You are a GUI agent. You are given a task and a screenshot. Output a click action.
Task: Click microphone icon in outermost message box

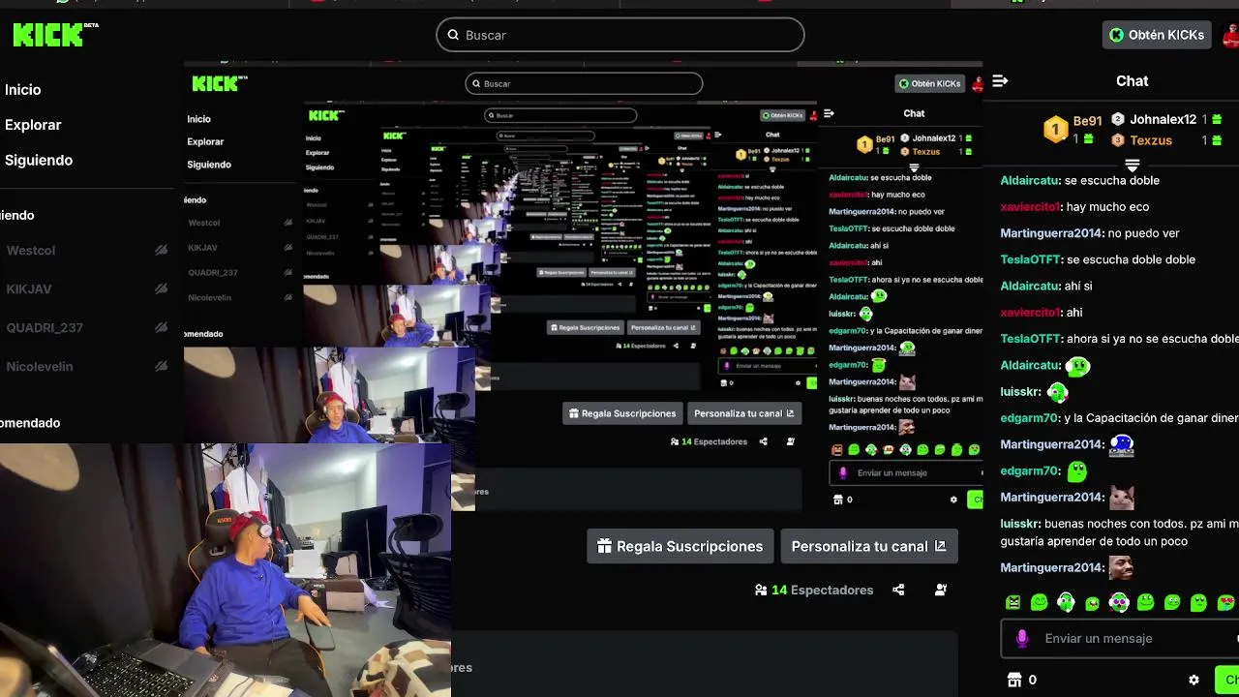click(1022, 638)
